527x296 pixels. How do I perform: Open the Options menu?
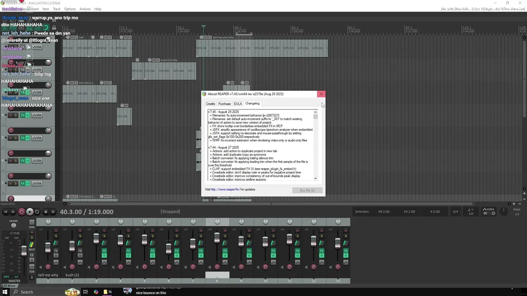(x=70, y=9)
